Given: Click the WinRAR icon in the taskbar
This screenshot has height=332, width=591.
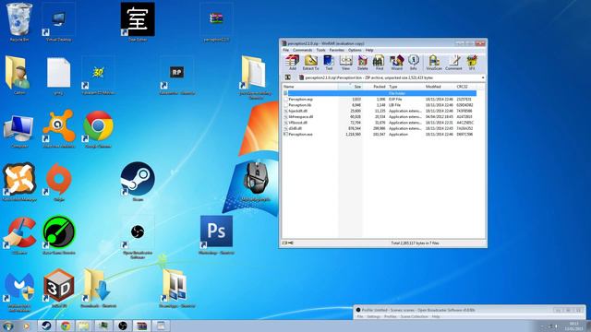Looking at the screenshot, I should (x=141, y=326).
